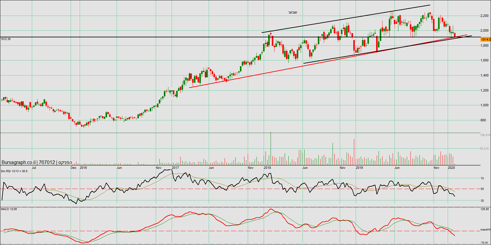Click the 1,400 price axis label
Screen dimensions: 491x245
point(484,75)
